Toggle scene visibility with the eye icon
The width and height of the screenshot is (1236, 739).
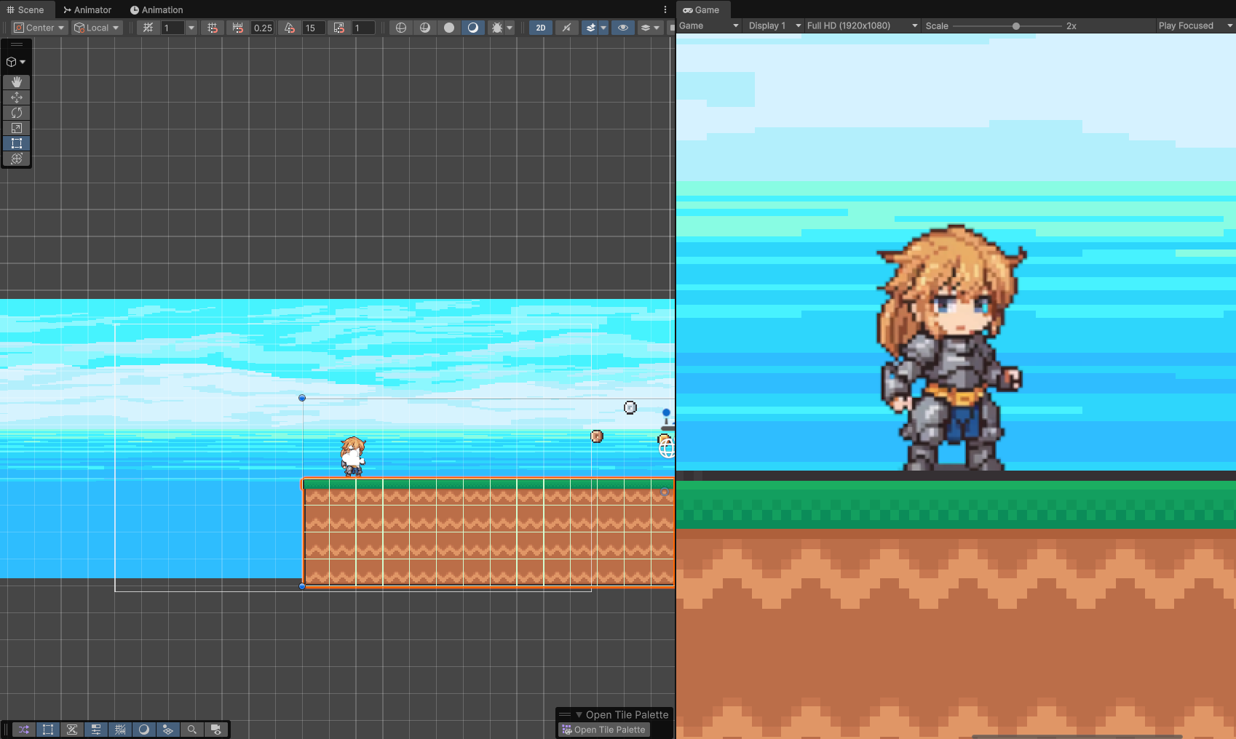pyautogui.click(x=623, y=27)
